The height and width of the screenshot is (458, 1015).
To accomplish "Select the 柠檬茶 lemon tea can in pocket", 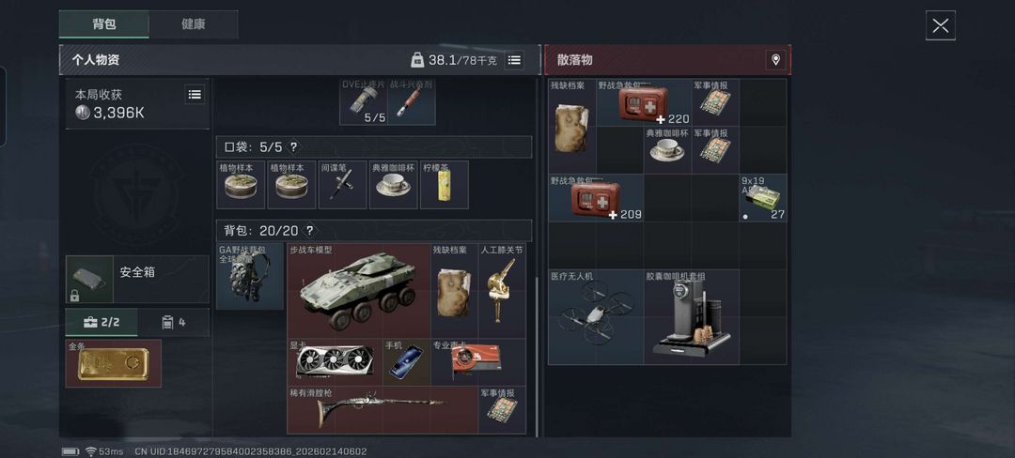I will 444,185.
